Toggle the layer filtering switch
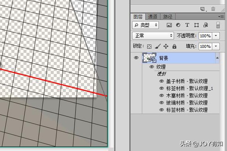 coord(218,25)
